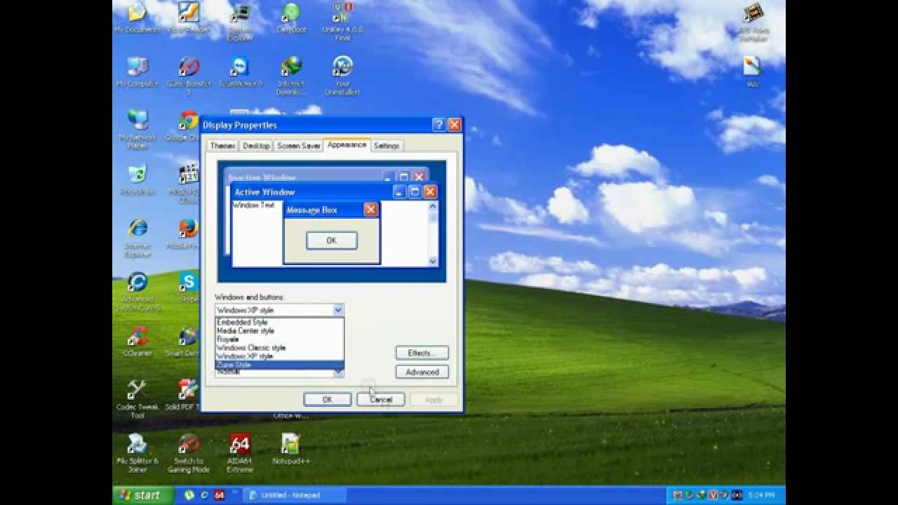Open the UniKey 4.0.0 Final desktop icon
The image size is (898, 505).
[342, 21]
